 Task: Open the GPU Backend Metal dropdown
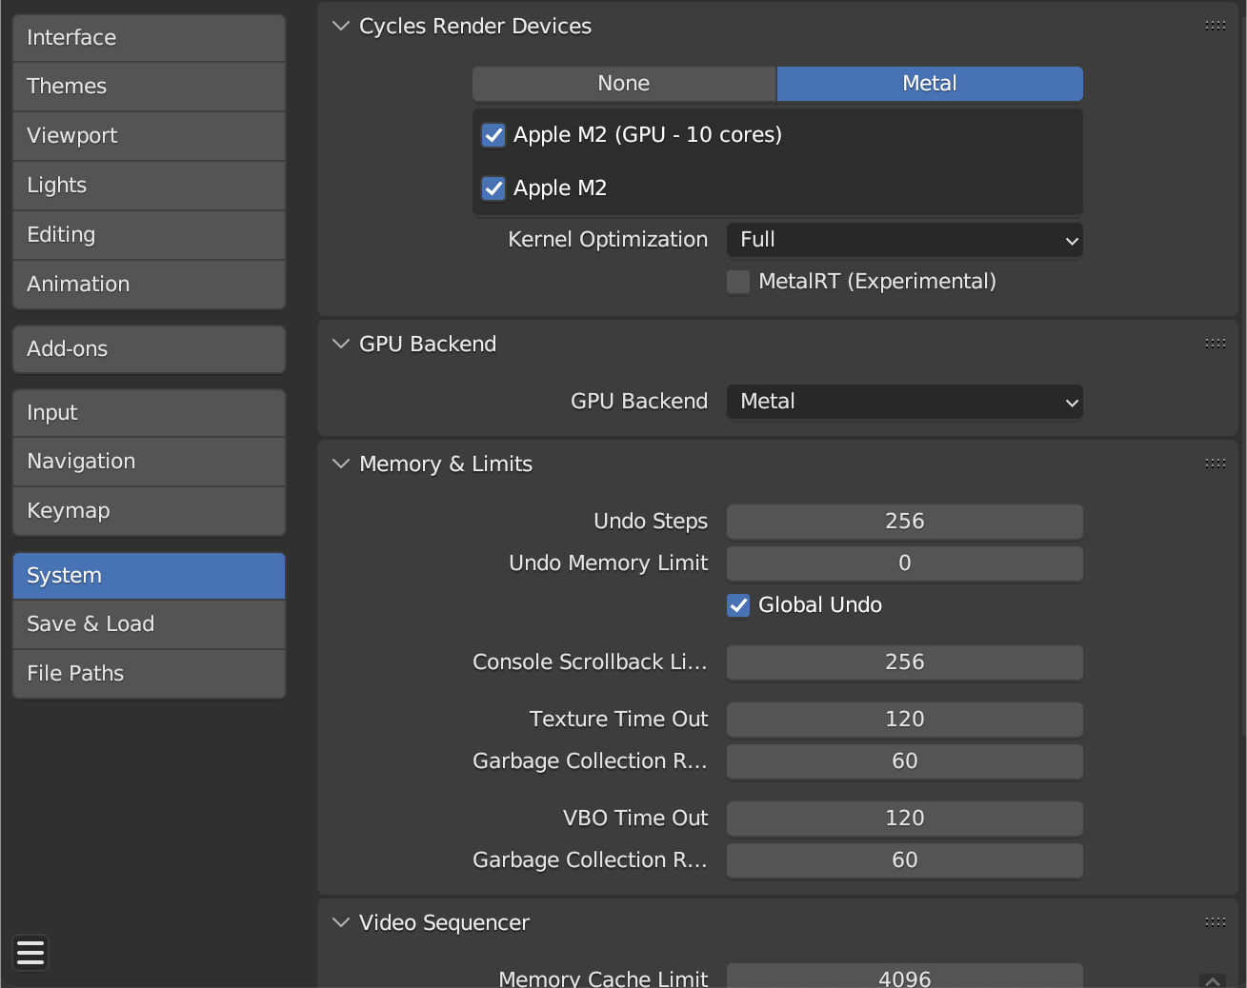[905, 402]
